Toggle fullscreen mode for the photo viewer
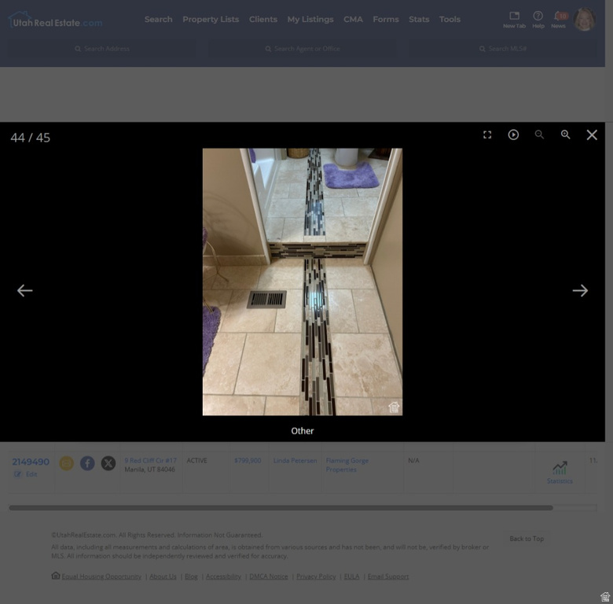 487,134
